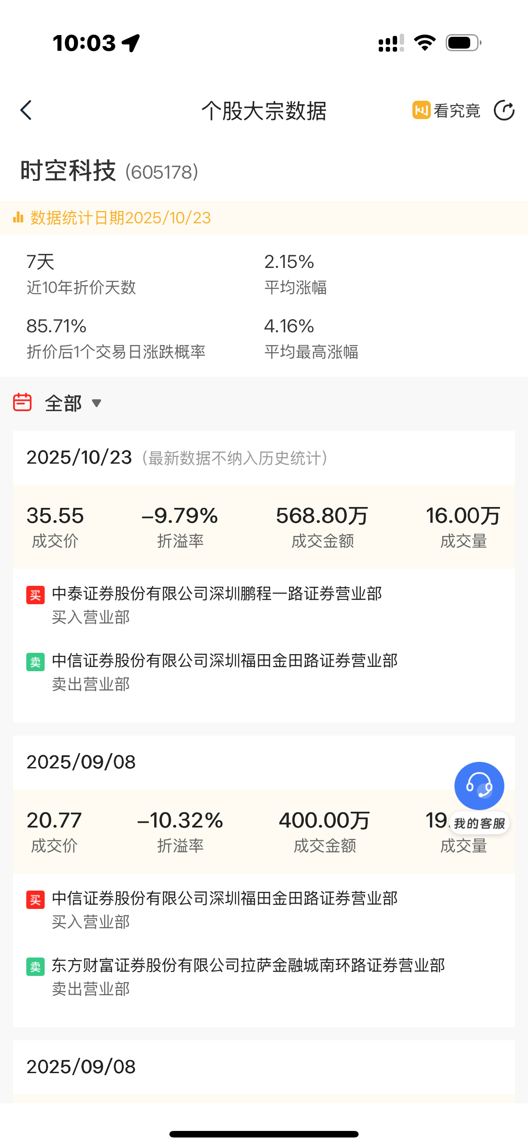Viewport: 528px width, 1148px height.
Task: Tap the red calendar icon
Action: point(22,402)
